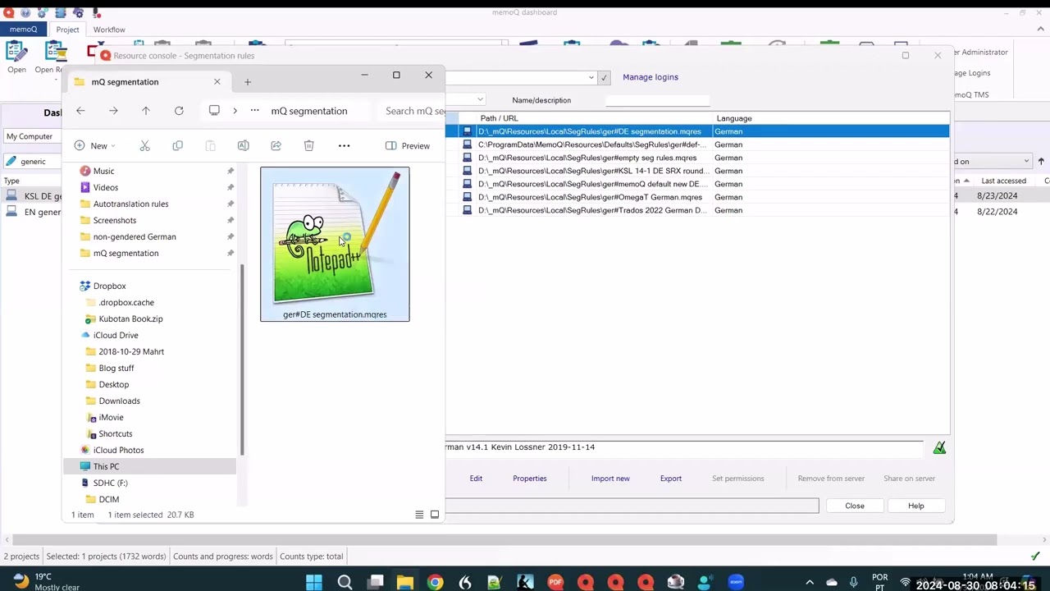Viewport: 1050px width, 591px height.
Task: Go back in File Explorer
Action: [80, 111]
